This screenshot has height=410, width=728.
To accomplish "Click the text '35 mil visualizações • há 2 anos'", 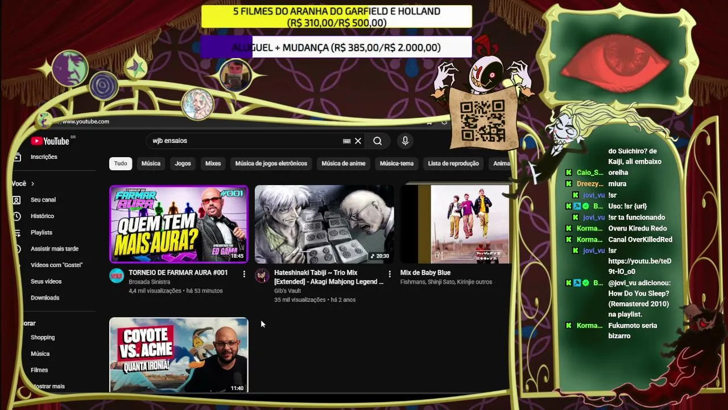I will point(315,300).
